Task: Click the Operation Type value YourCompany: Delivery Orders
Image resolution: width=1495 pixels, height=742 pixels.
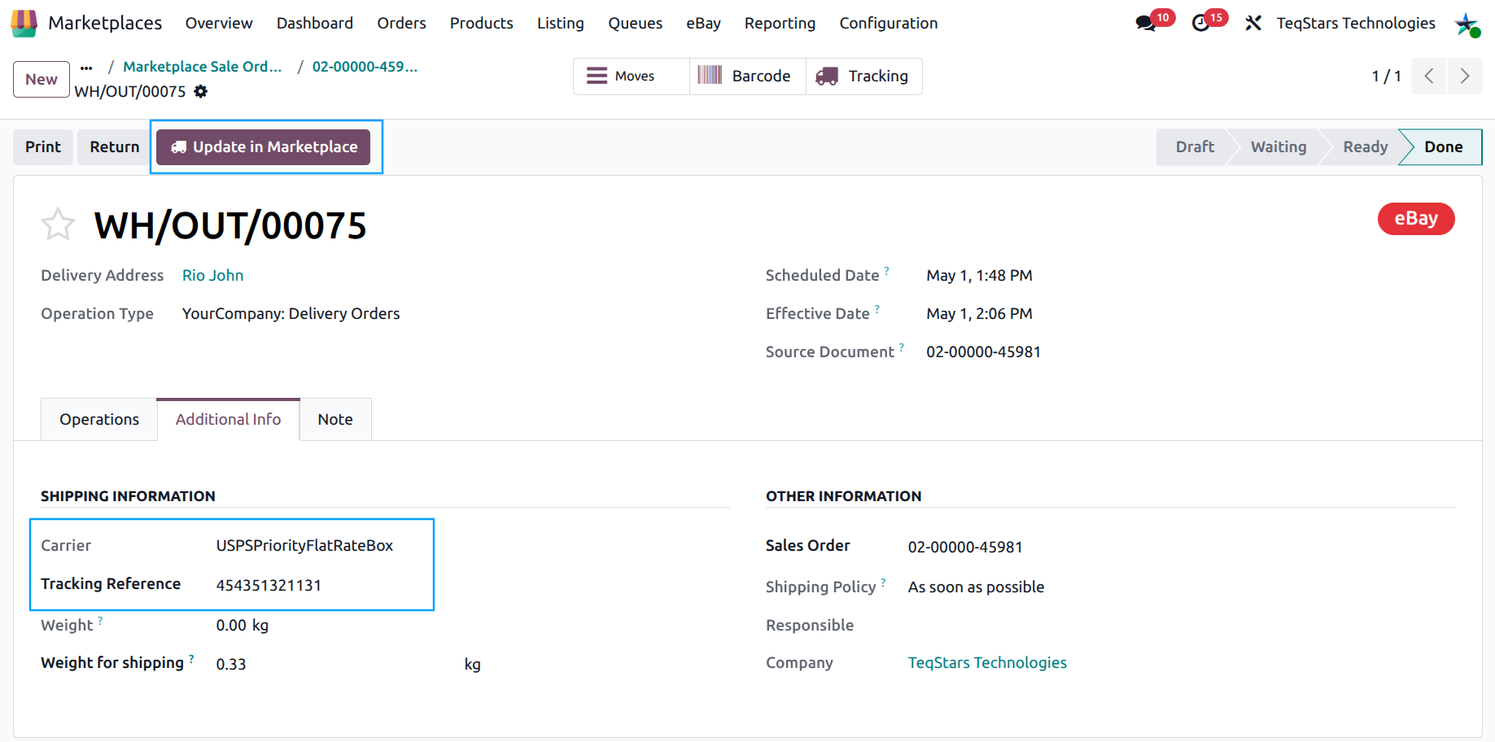Action: [291, 314]
